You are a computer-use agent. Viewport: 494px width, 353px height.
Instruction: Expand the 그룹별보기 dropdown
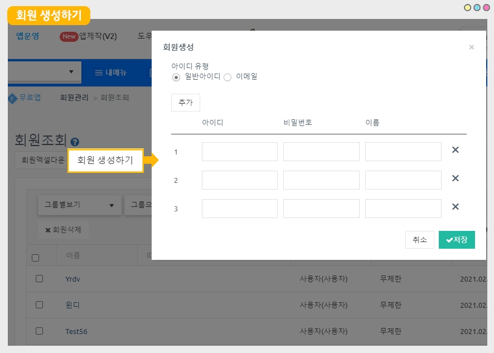click(x=79, y=205)
